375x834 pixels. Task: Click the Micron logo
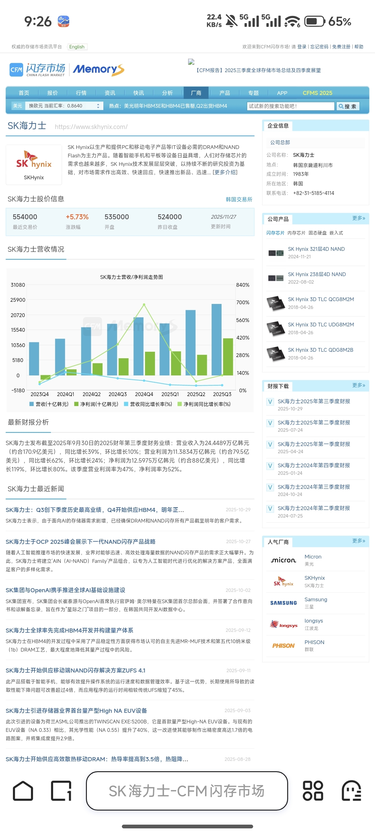[283, 560]
